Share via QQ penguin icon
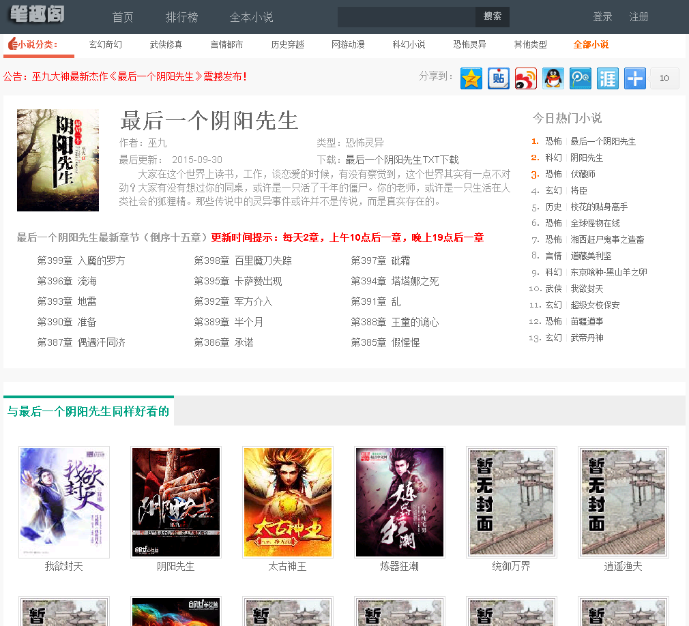 click(x=553, y=78)
